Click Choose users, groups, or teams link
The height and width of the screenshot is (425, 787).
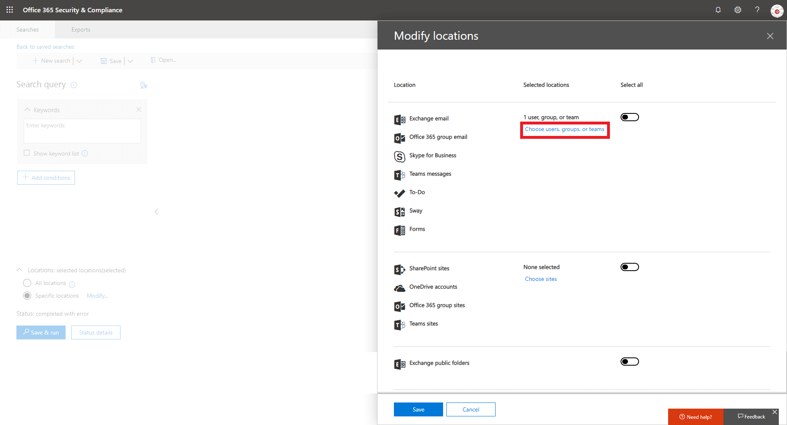point(564,129)
